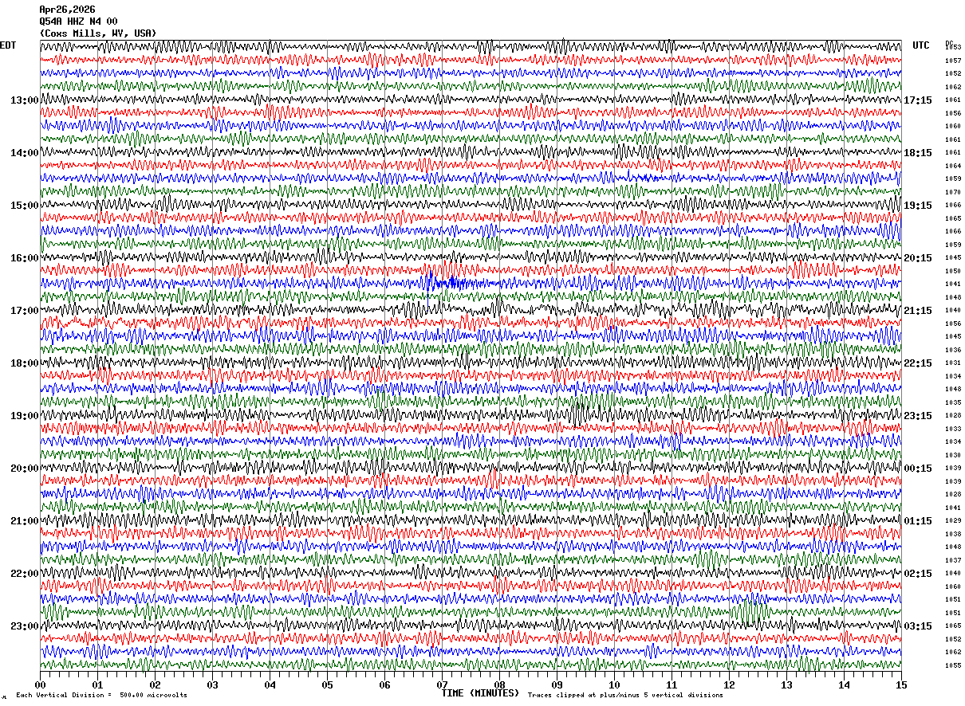965x706 pixels.
Task: Click the 23:15 UTC time label
Action: 918,416
